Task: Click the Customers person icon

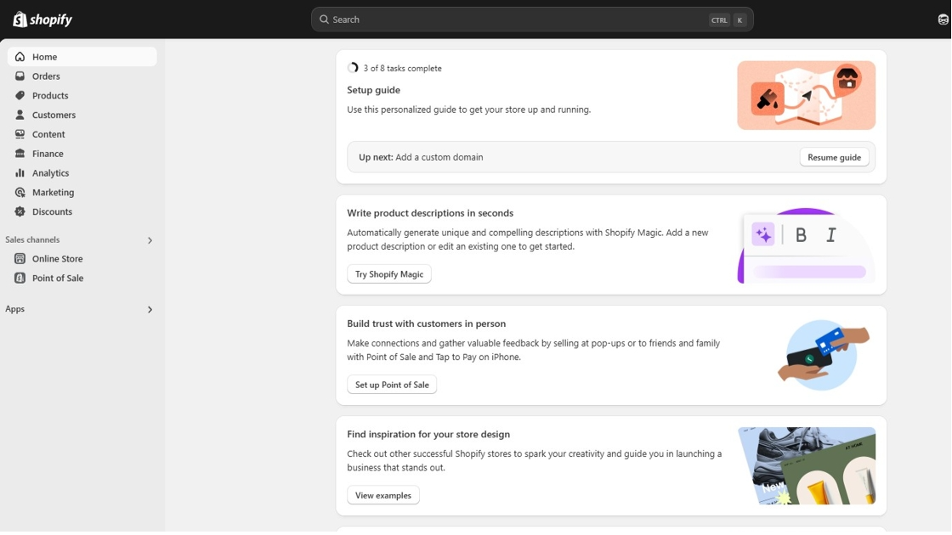Action: pos(20,115)
